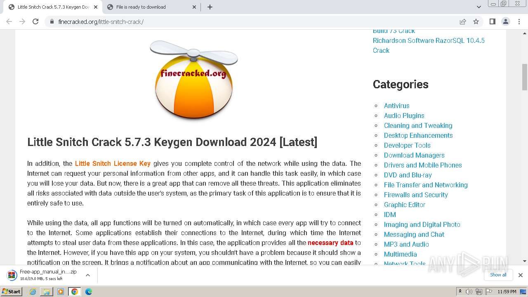Click the network tray icon
The height and width of the screenshot is (297, 528).
pos(479,292)
